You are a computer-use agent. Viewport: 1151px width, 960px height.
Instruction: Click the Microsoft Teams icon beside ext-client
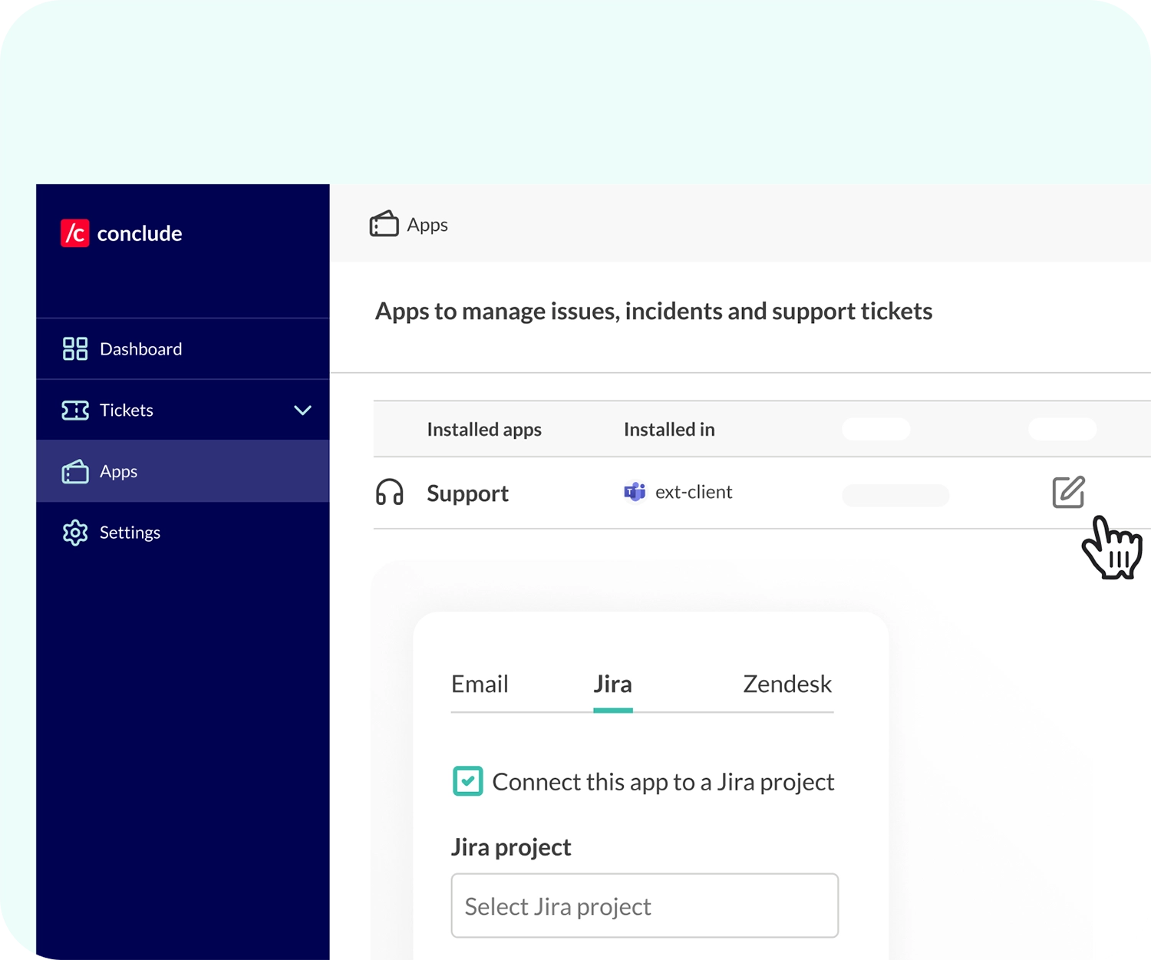pyautogui.click(x=635, y=492)
